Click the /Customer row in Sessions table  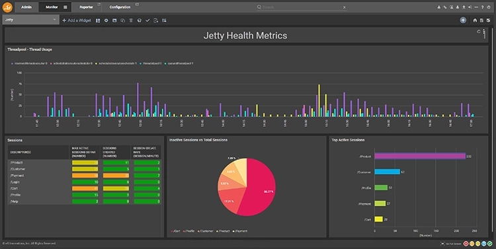point(85,169)
